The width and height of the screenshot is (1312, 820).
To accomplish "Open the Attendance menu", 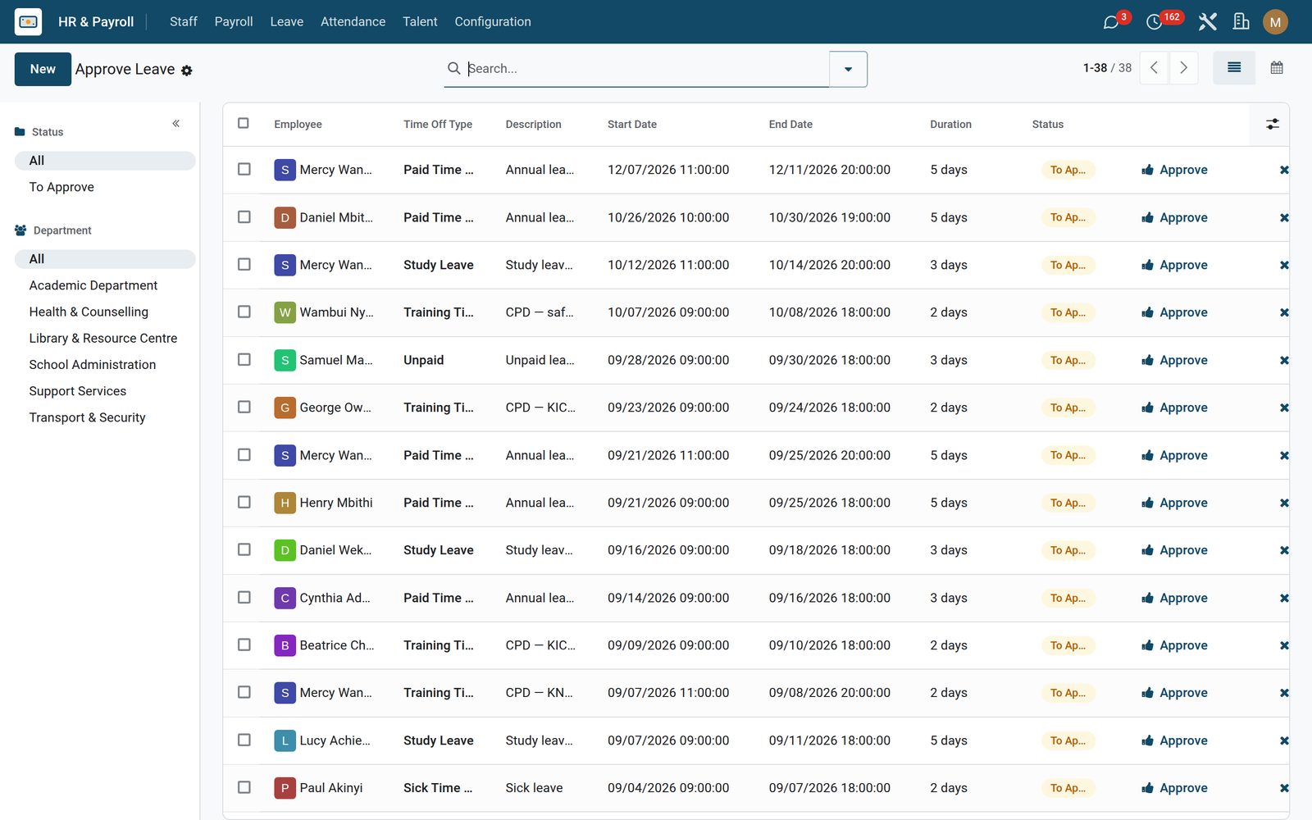I will [x=353, y=22].
